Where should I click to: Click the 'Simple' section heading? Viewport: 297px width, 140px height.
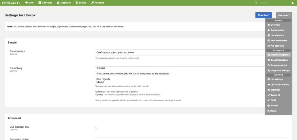pyautogui.click(x=12, y=43)
